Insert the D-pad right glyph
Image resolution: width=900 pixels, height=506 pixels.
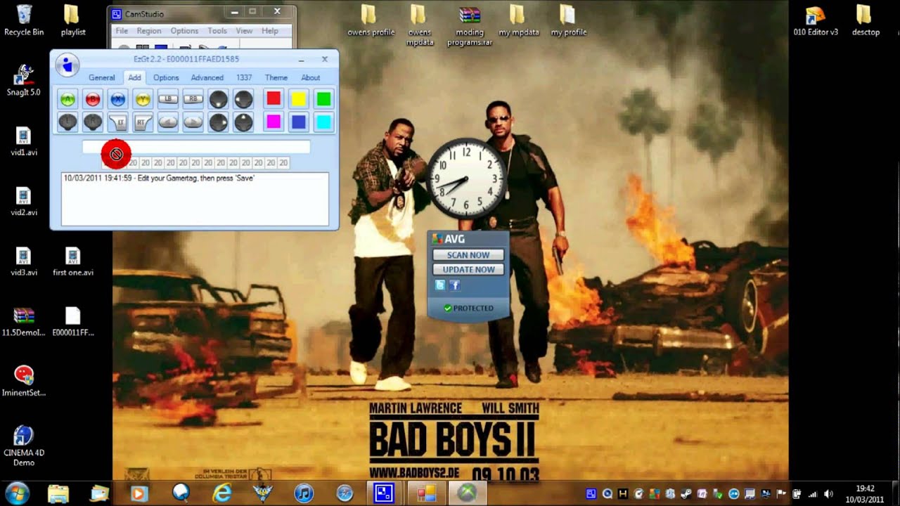click(x=219, y=122)
